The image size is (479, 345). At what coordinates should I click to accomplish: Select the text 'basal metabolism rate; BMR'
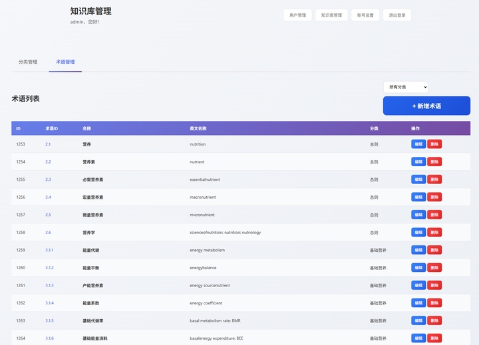point(215,320)
